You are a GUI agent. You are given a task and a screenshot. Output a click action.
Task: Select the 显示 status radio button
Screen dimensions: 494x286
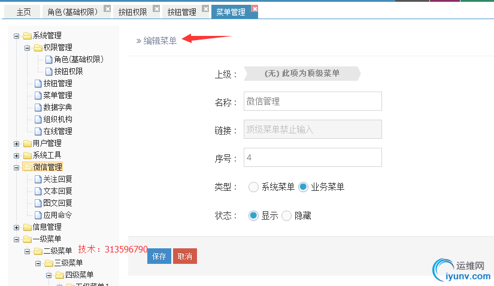pyautogui.click(x=253, y=216)
